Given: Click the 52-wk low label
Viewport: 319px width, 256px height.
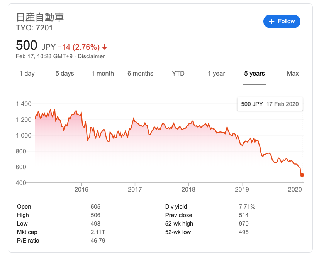Looking at the screenshot, I should tap(178, 232).
